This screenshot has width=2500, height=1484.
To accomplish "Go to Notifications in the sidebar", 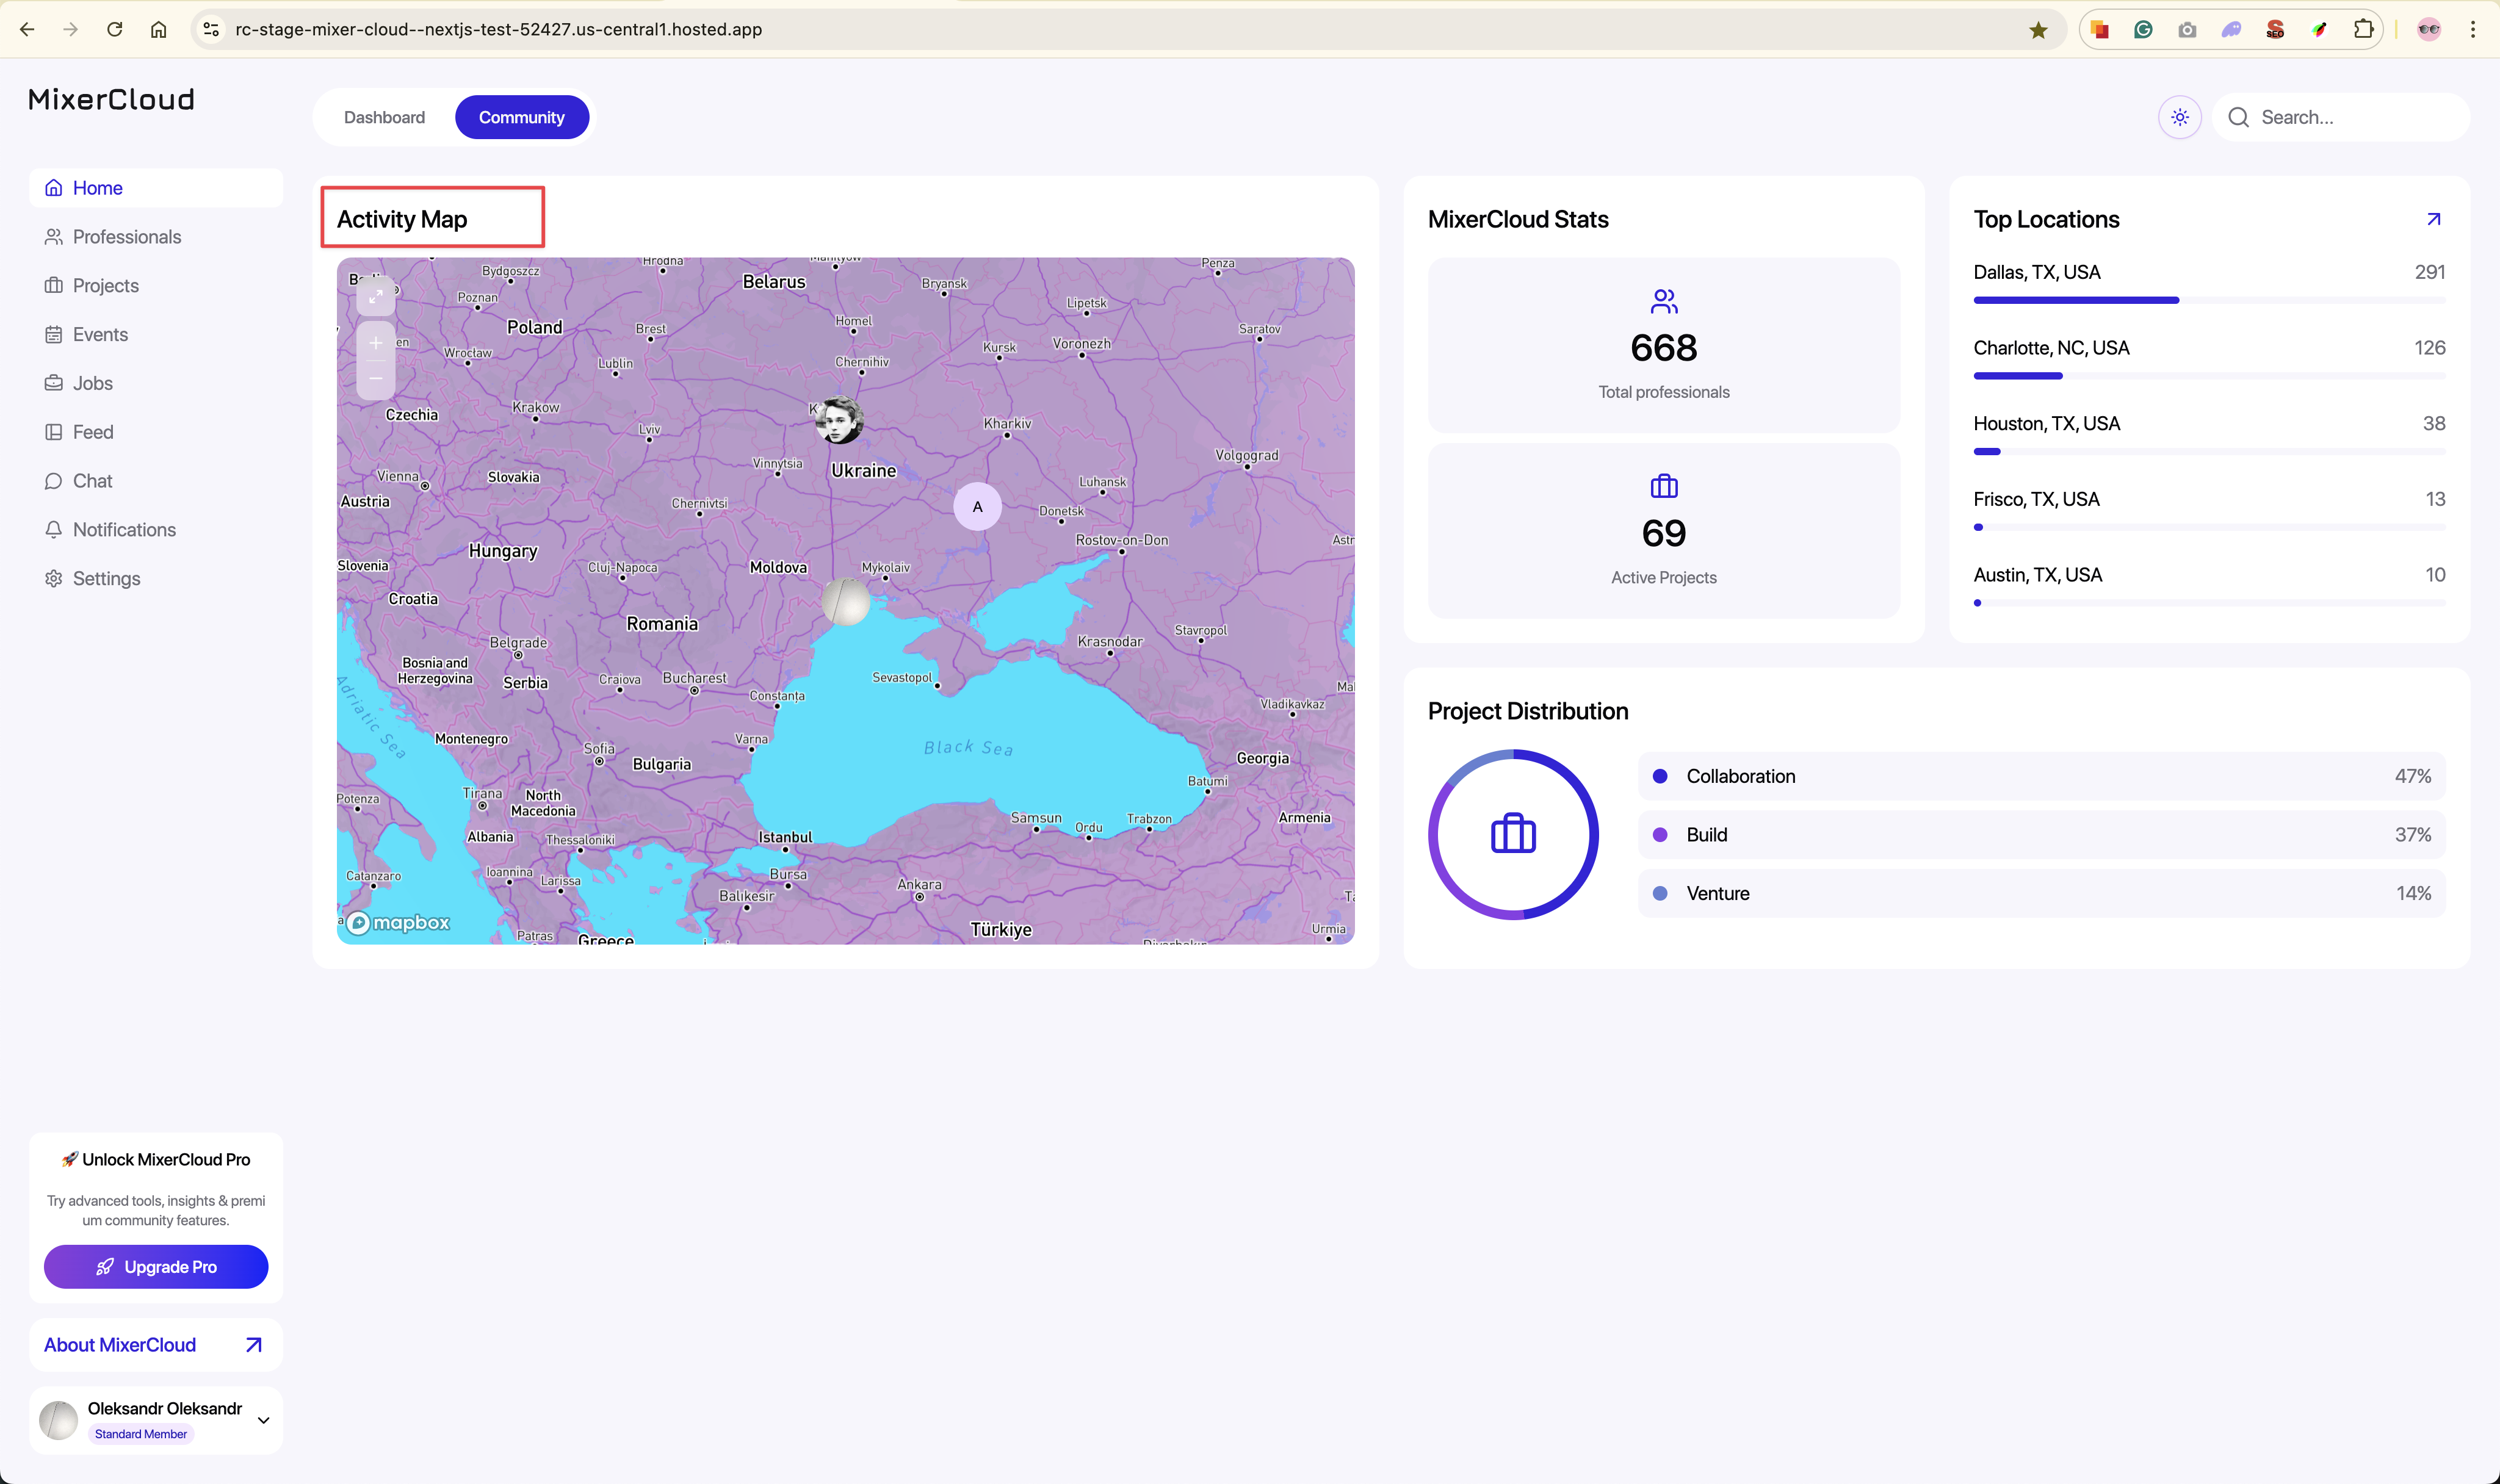I will 124,530.
